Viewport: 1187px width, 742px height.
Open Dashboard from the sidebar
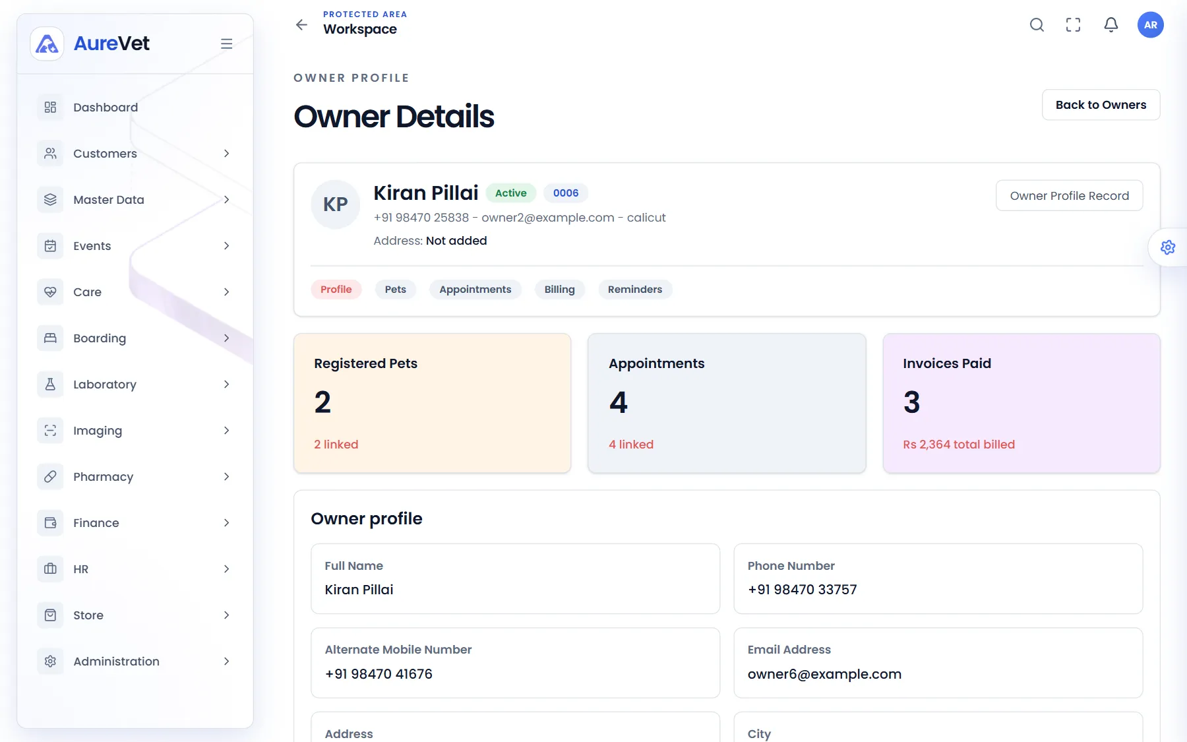click(x=135, y=107)
